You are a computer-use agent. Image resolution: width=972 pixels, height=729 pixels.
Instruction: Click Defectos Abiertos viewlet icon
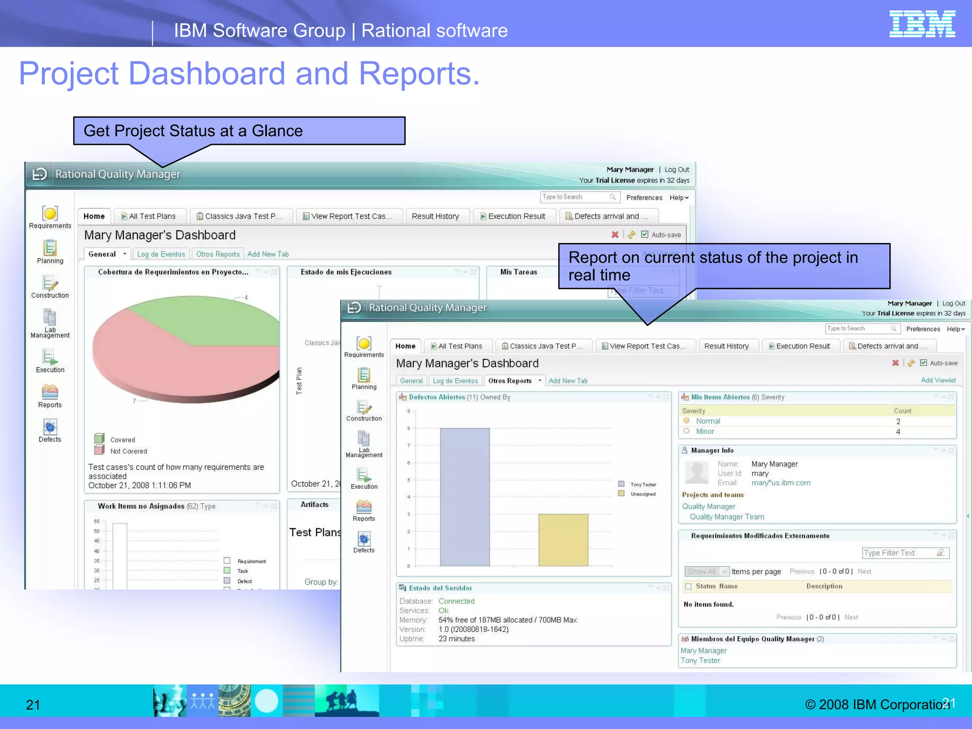point(403,397)
